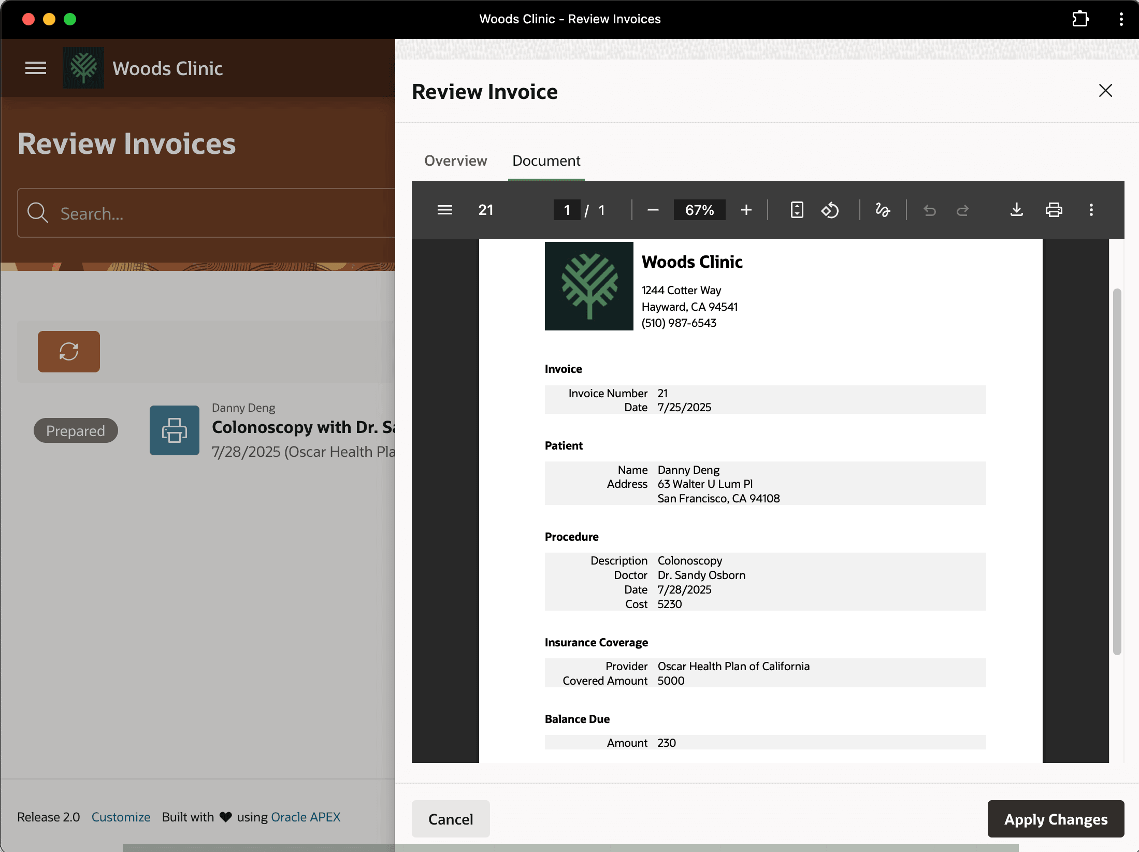The width and height of the screenshot is (1139, 852).
Task: Click the fit to page icon
Action: click(x=797, y=210)
